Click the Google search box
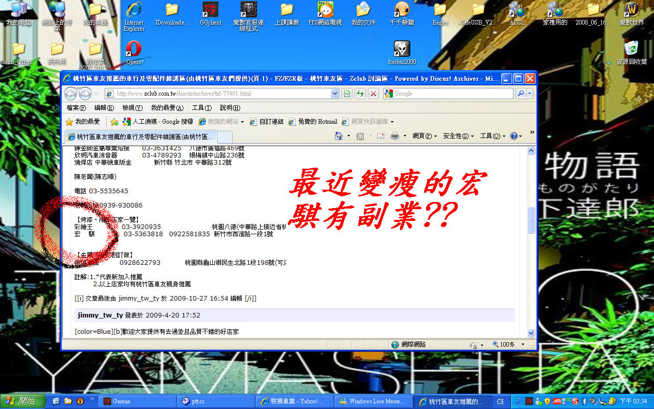This screenshot has height=409, width=654. click(x=448, y=94)
